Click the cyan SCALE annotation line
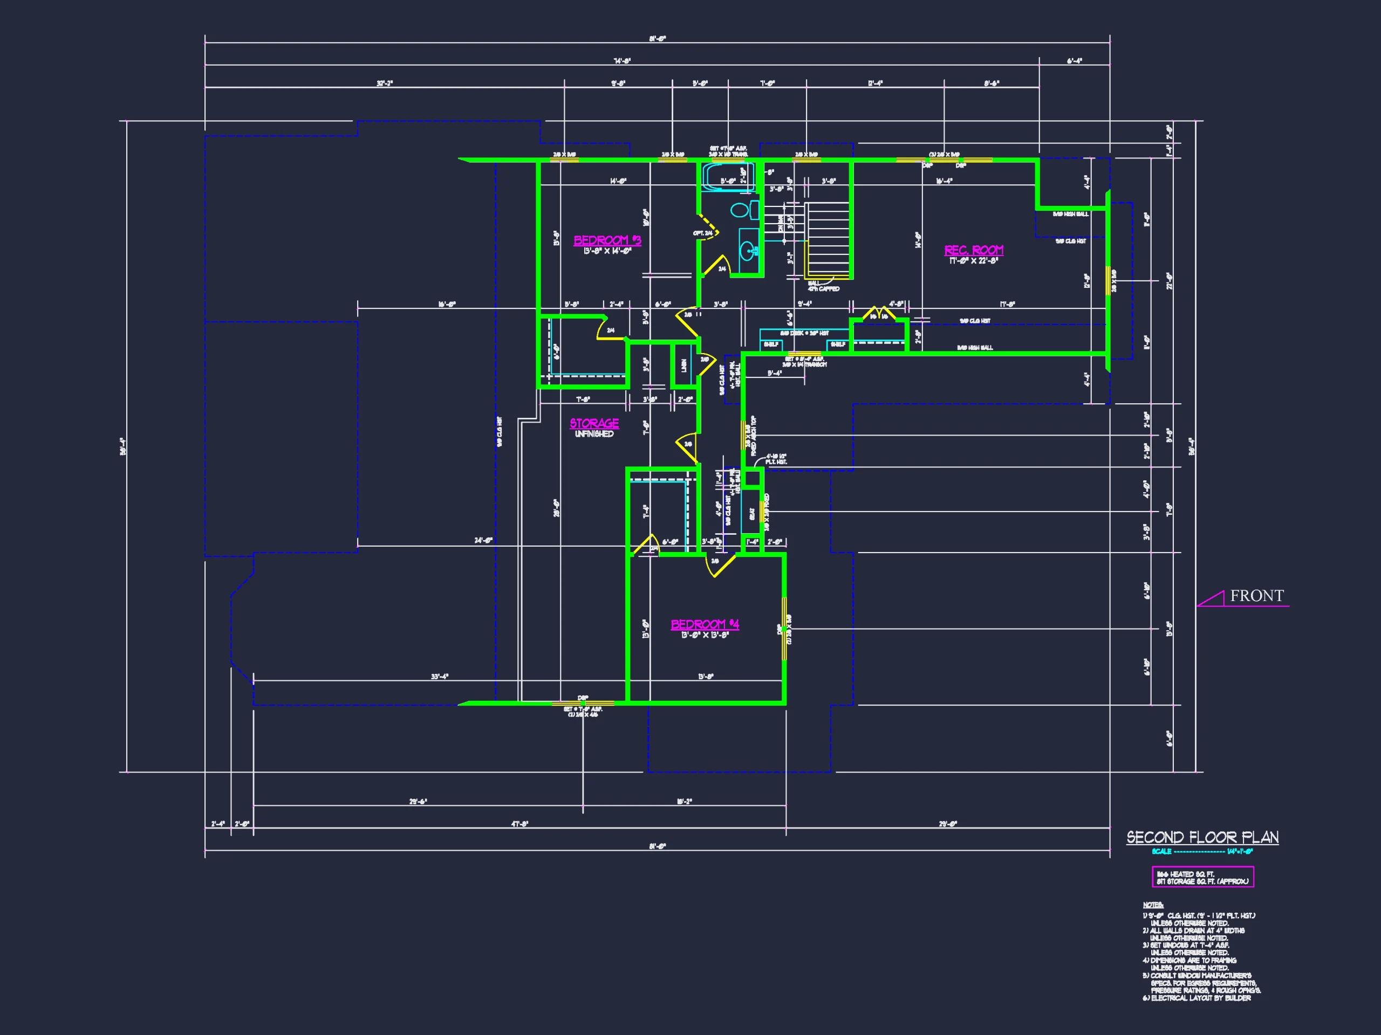Image resolution: width=1381 pixels, height=1035 pixels. [1202, 852]
